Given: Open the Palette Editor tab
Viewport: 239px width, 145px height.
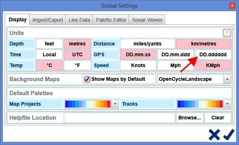Looking at the screenshot, I should pos(111,20).
